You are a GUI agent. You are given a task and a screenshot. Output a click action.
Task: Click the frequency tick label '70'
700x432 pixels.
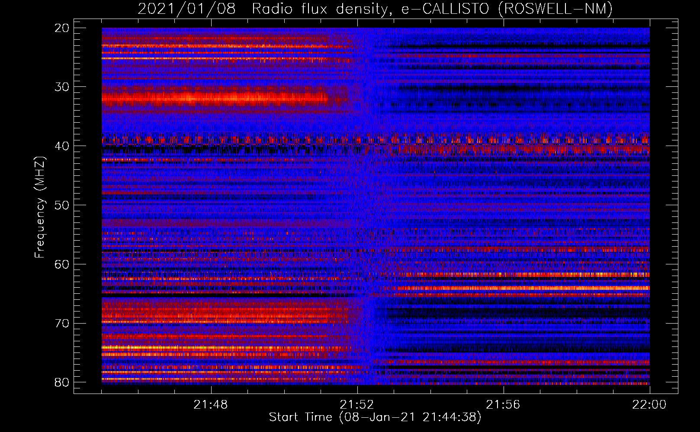point(62,324)
